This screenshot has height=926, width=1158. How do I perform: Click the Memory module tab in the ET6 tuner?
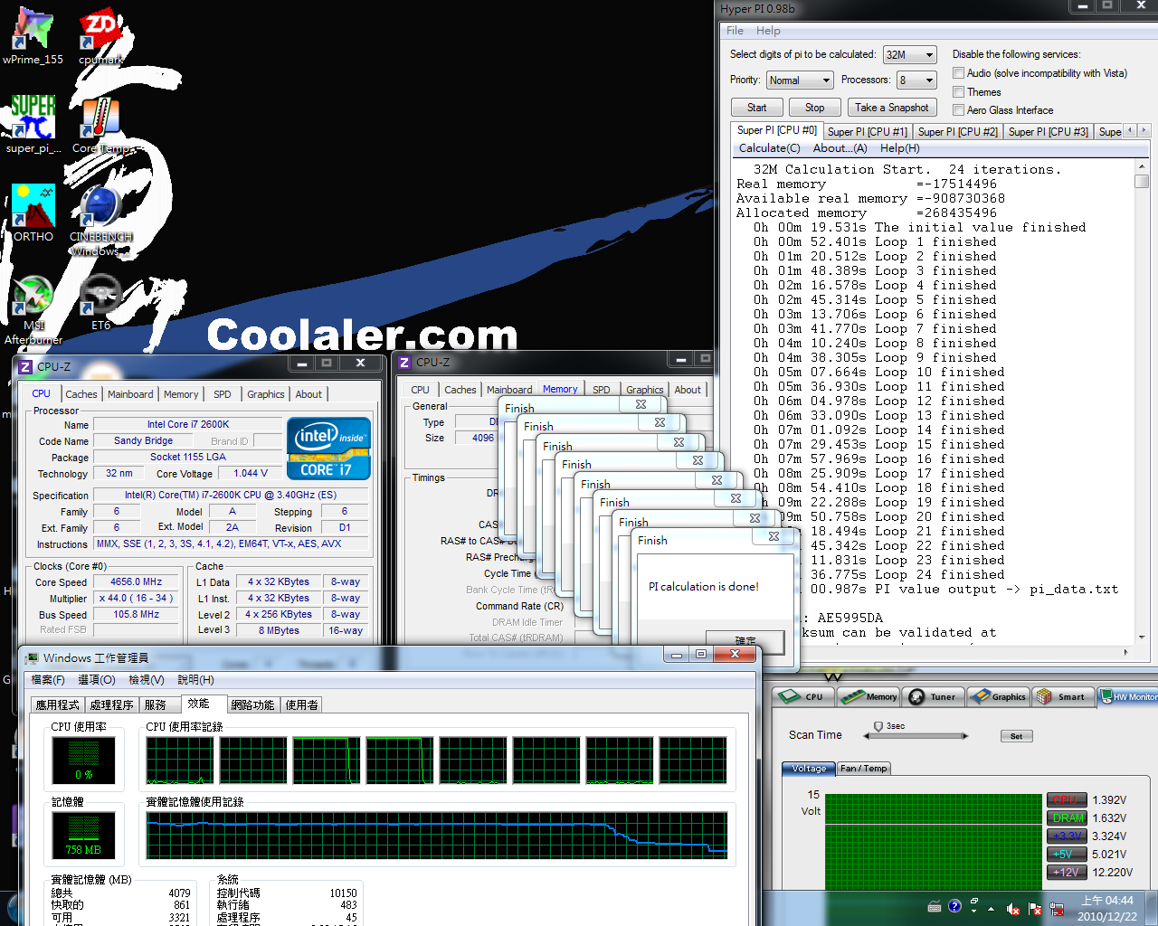pyautogui.click(x=868, y=696)
